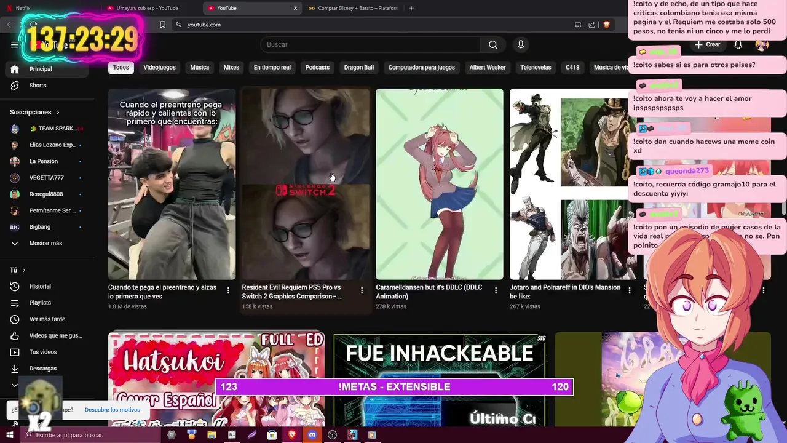Open options for Caramelldansen DDLC video

click(496, 290)
